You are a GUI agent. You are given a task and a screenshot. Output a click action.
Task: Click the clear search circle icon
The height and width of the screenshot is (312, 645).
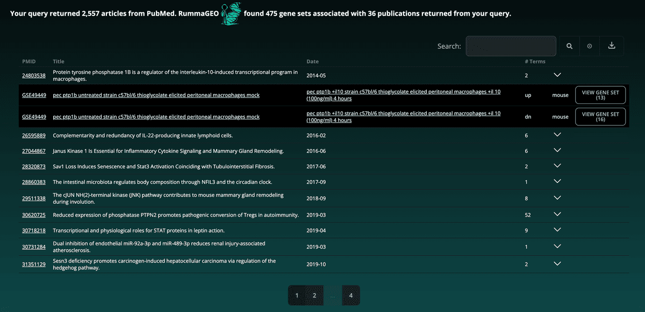pos(590,46)
